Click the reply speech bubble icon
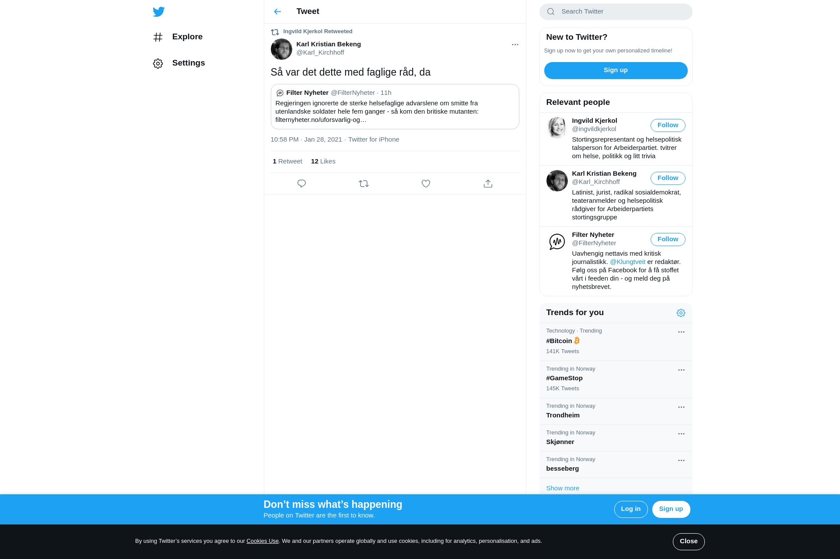This screenshot has width=840, height=559. click(x=301, y=184)
